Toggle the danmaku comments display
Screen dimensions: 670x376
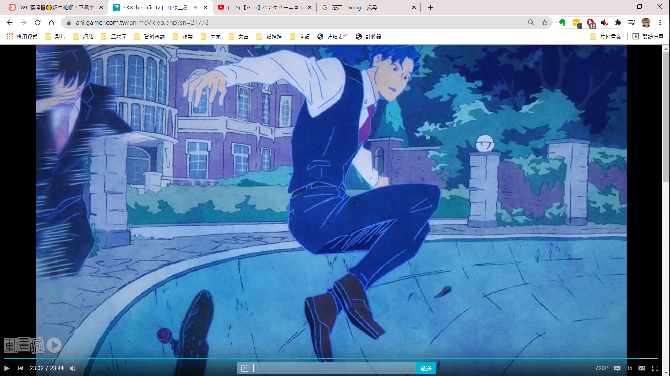(x=617, y=368)
